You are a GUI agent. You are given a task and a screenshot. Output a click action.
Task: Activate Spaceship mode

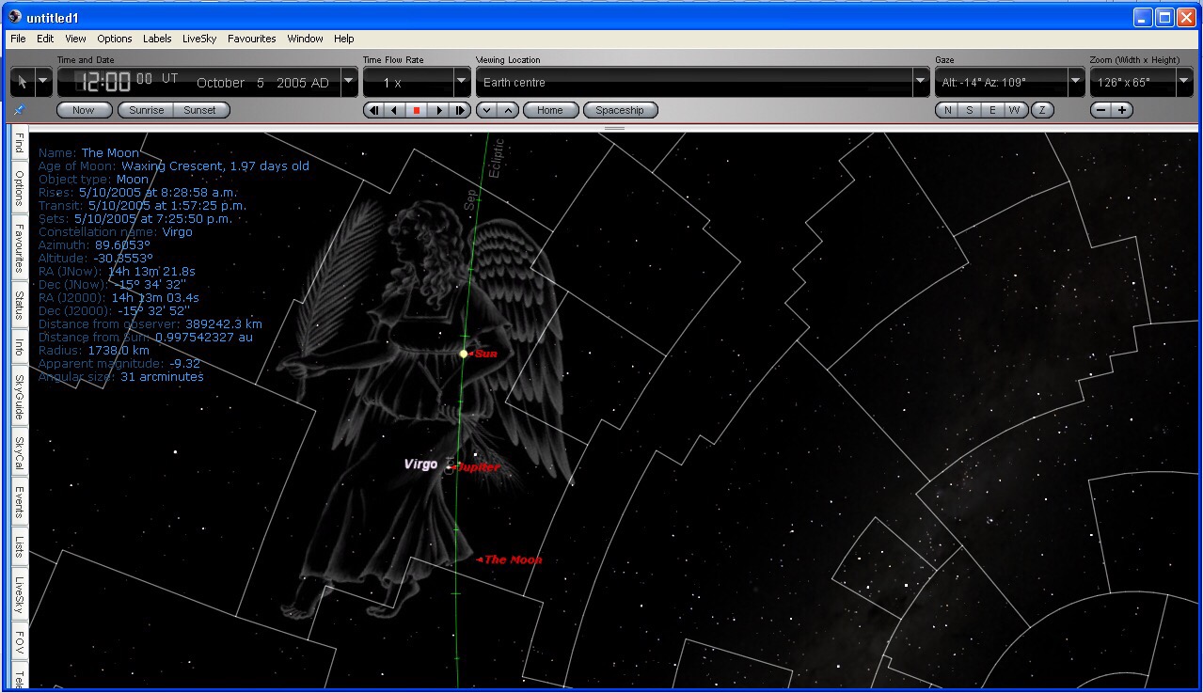(x=621, y=110)
